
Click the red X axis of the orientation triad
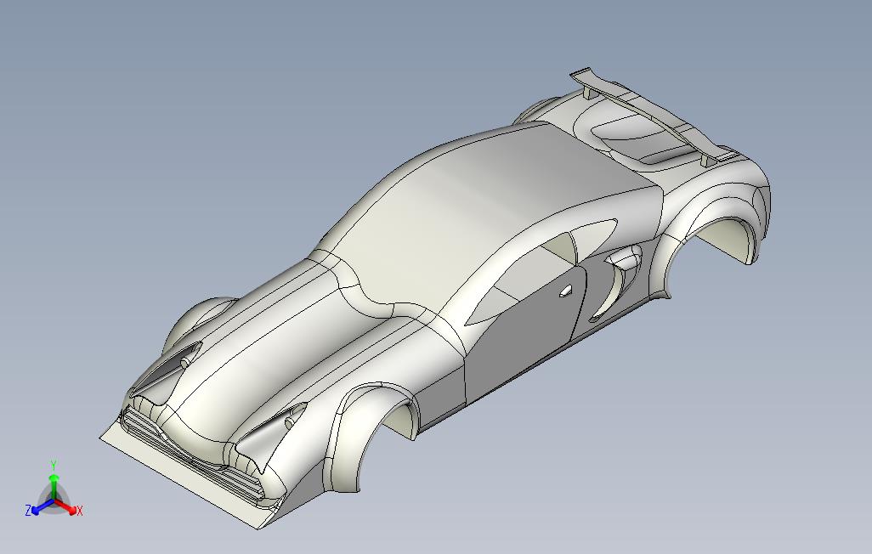[65, 506]
